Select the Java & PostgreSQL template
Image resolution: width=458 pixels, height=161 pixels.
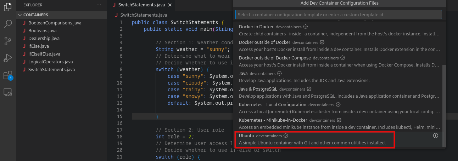337,92
